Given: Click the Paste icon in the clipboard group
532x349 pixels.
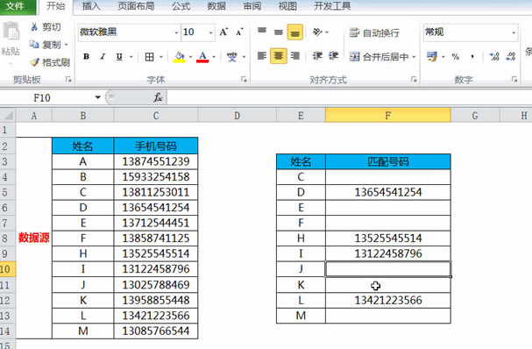Looking at the screenshot, I should pos(11,32).
